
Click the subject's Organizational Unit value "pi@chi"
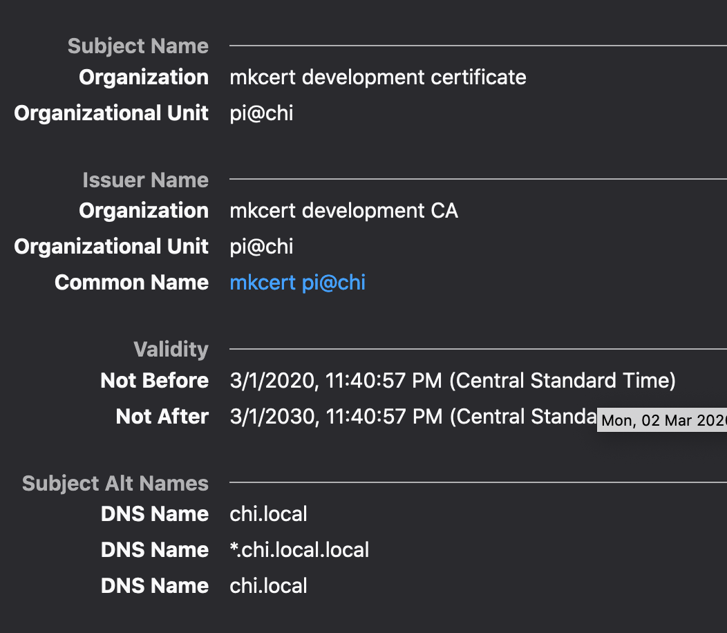tap(261, 113)
